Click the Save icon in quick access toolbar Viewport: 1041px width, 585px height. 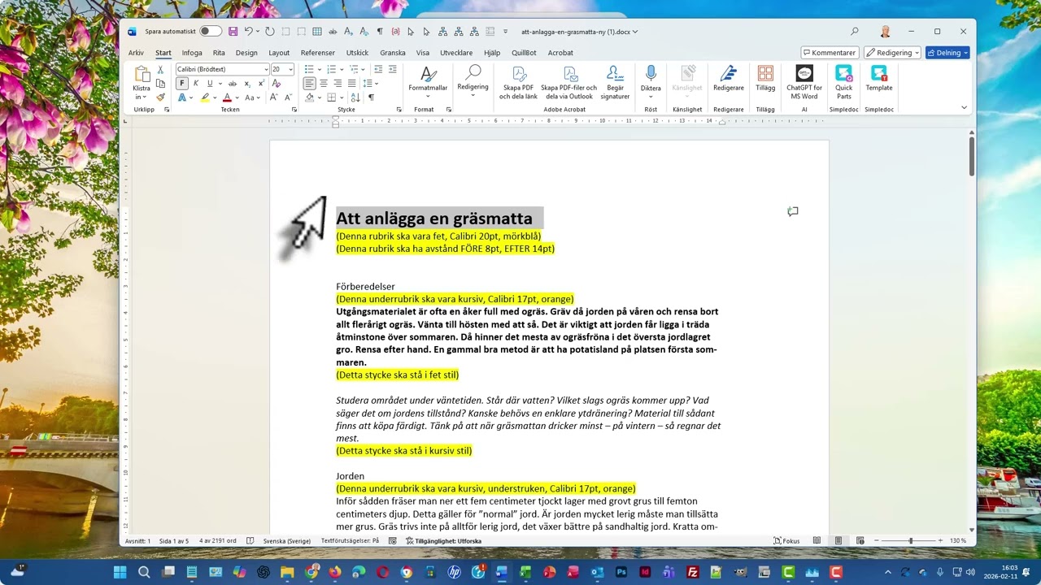(x=233, y=32)
